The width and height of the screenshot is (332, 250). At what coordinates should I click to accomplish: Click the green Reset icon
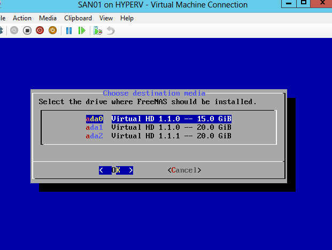tap(82, 30)
